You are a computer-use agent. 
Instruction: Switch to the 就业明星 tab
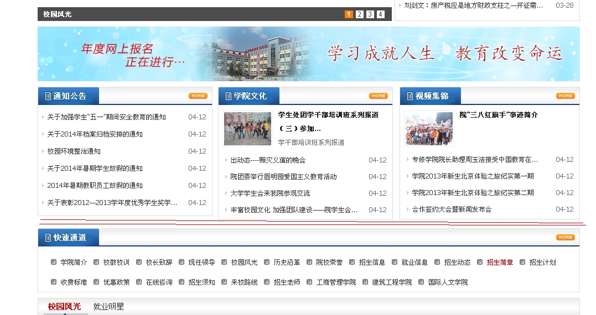coord(108,306)
